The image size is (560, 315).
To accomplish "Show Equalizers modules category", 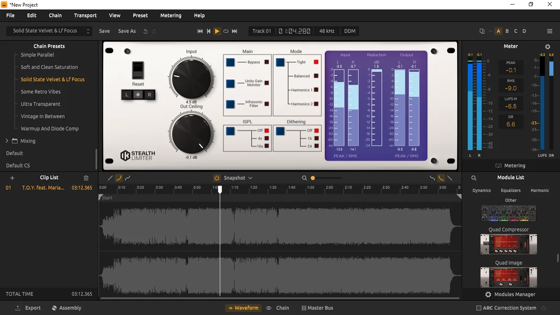I will (x=511, y=191).
